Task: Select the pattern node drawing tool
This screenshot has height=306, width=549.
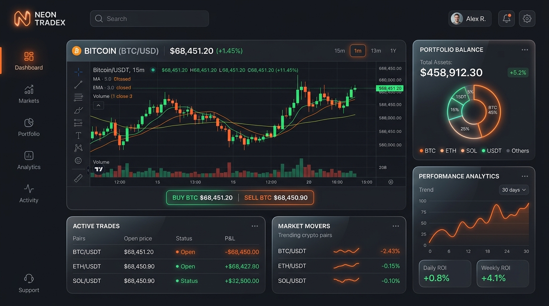Action: pos(78,148)
